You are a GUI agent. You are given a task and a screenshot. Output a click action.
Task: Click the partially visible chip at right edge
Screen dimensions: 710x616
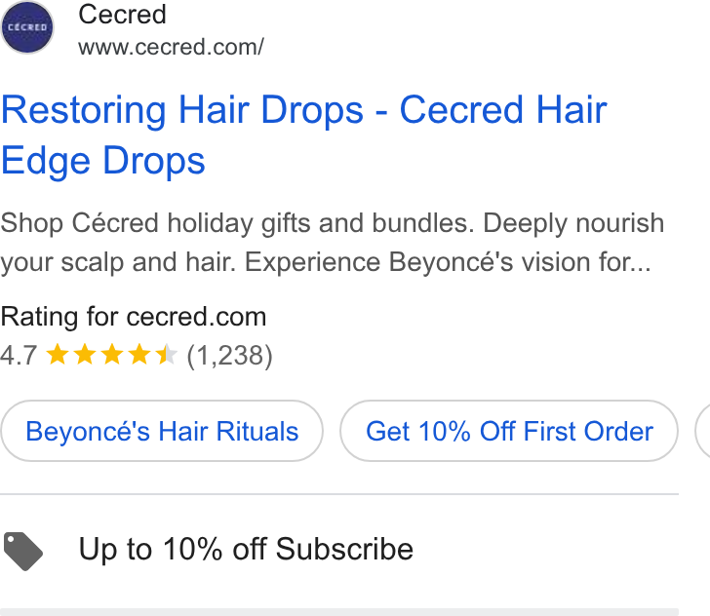click(703, 431)
